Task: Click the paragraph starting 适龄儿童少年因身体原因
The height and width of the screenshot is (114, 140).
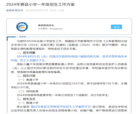Action: tap(69, 68)
